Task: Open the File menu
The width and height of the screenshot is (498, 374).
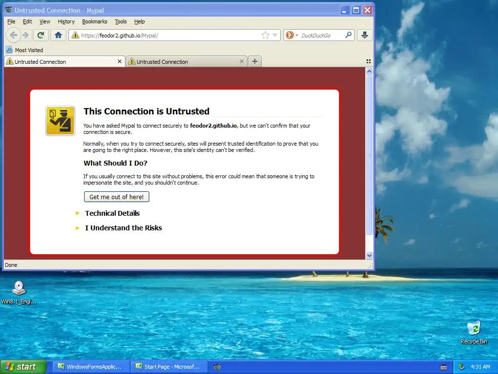Action: point(11,21)
